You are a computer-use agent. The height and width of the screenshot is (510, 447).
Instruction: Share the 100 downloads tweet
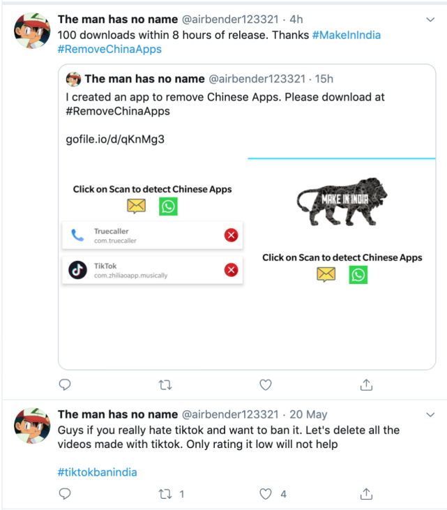click(x=365, y=384)
